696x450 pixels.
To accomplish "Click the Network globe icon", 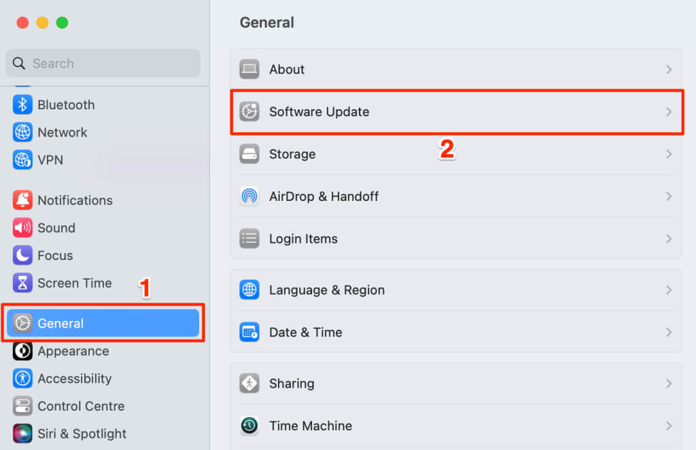I will (x=22, y=132).
